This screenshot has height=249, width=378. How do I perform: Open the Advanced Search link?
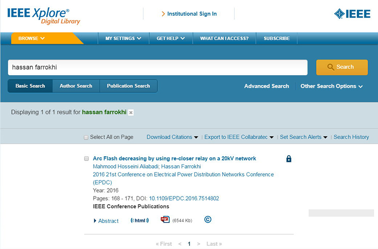tap(266, 86)
